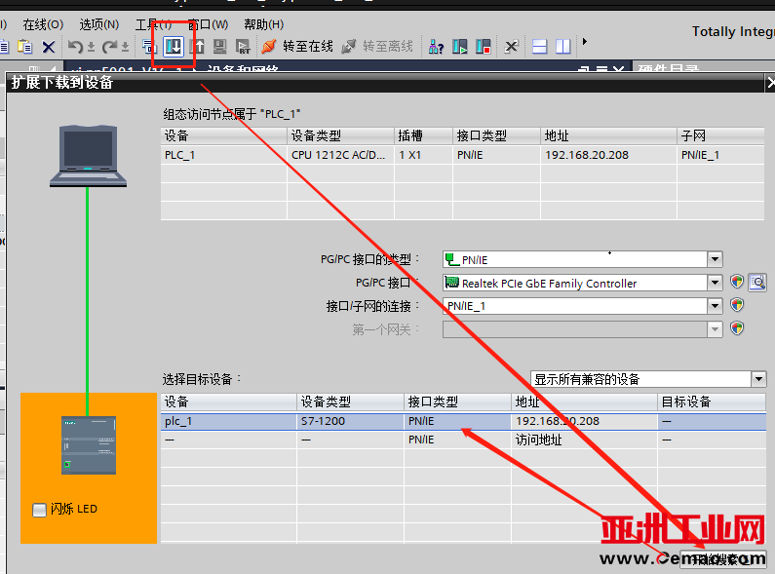Screen dimensions: 775x574
Task: Click the shield icon beside 第一个网关
Action: [x=737, y=328]
